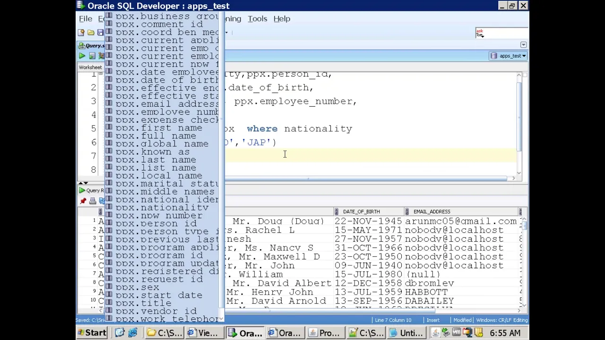
Task: Select ppx.nationality suggestion
Action: (x=162, y=208)
